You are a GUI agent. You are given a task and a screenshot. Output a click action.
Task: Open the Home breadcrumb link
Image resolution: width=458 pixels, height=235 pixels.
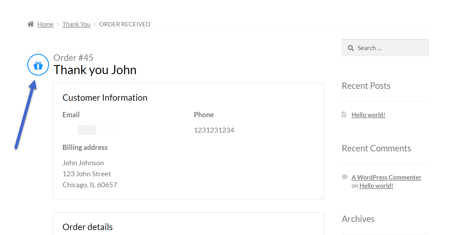[46, 24]
